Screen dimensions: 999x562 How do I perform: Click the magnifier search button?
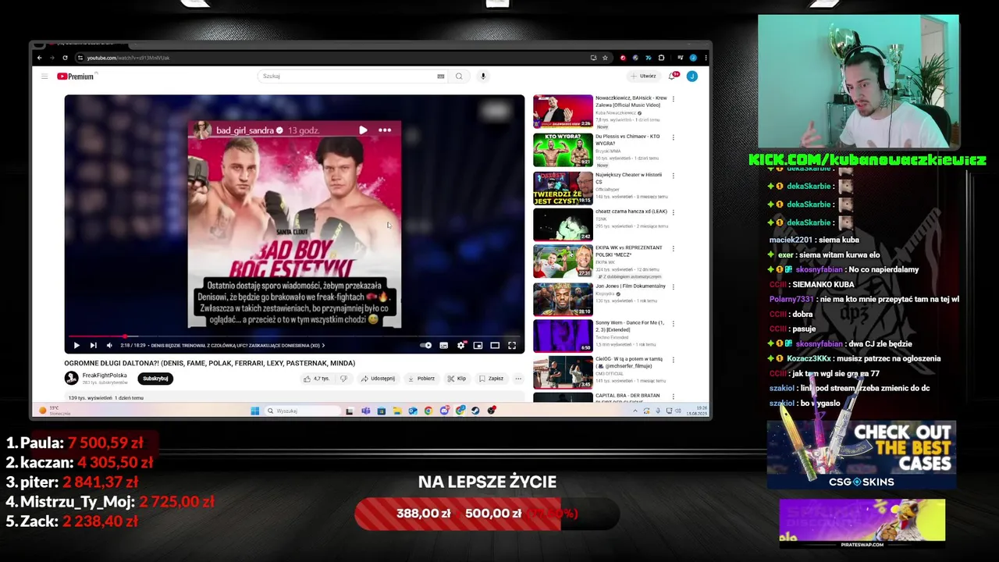[459, 76]
